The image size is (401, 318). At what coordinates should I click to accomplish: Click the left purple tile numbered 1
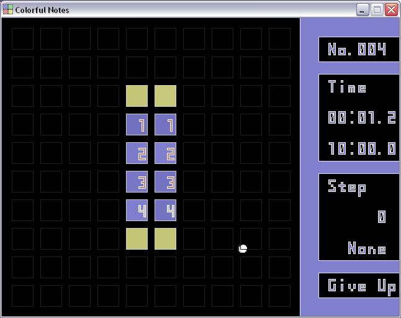[x=137, y=125]
